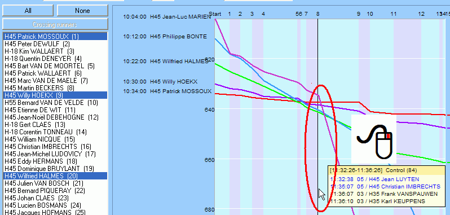Click the Crossing runners button

pyautogui.click(x=55, y=24)
